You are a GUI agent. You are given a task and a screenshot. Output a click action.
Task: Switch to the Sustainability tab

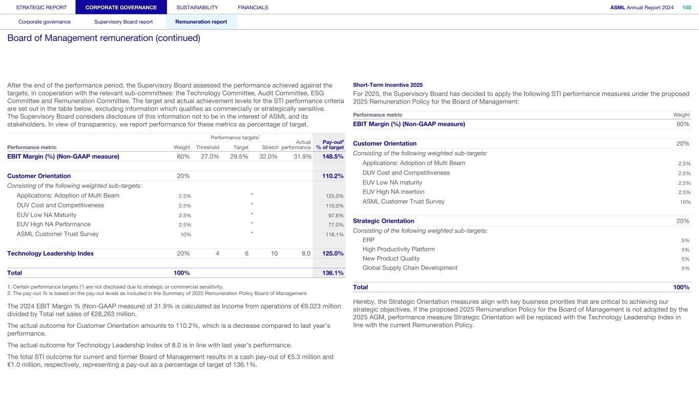pos(197,7)
